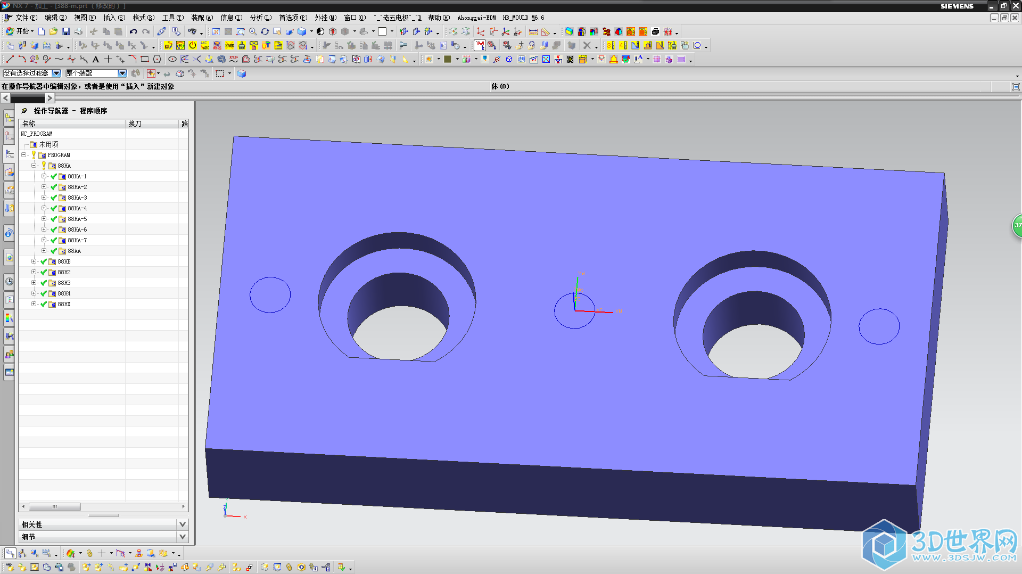Collapse the 88HA group
This screenshot has height=574, width=1022.
click(x=34, y=166)
